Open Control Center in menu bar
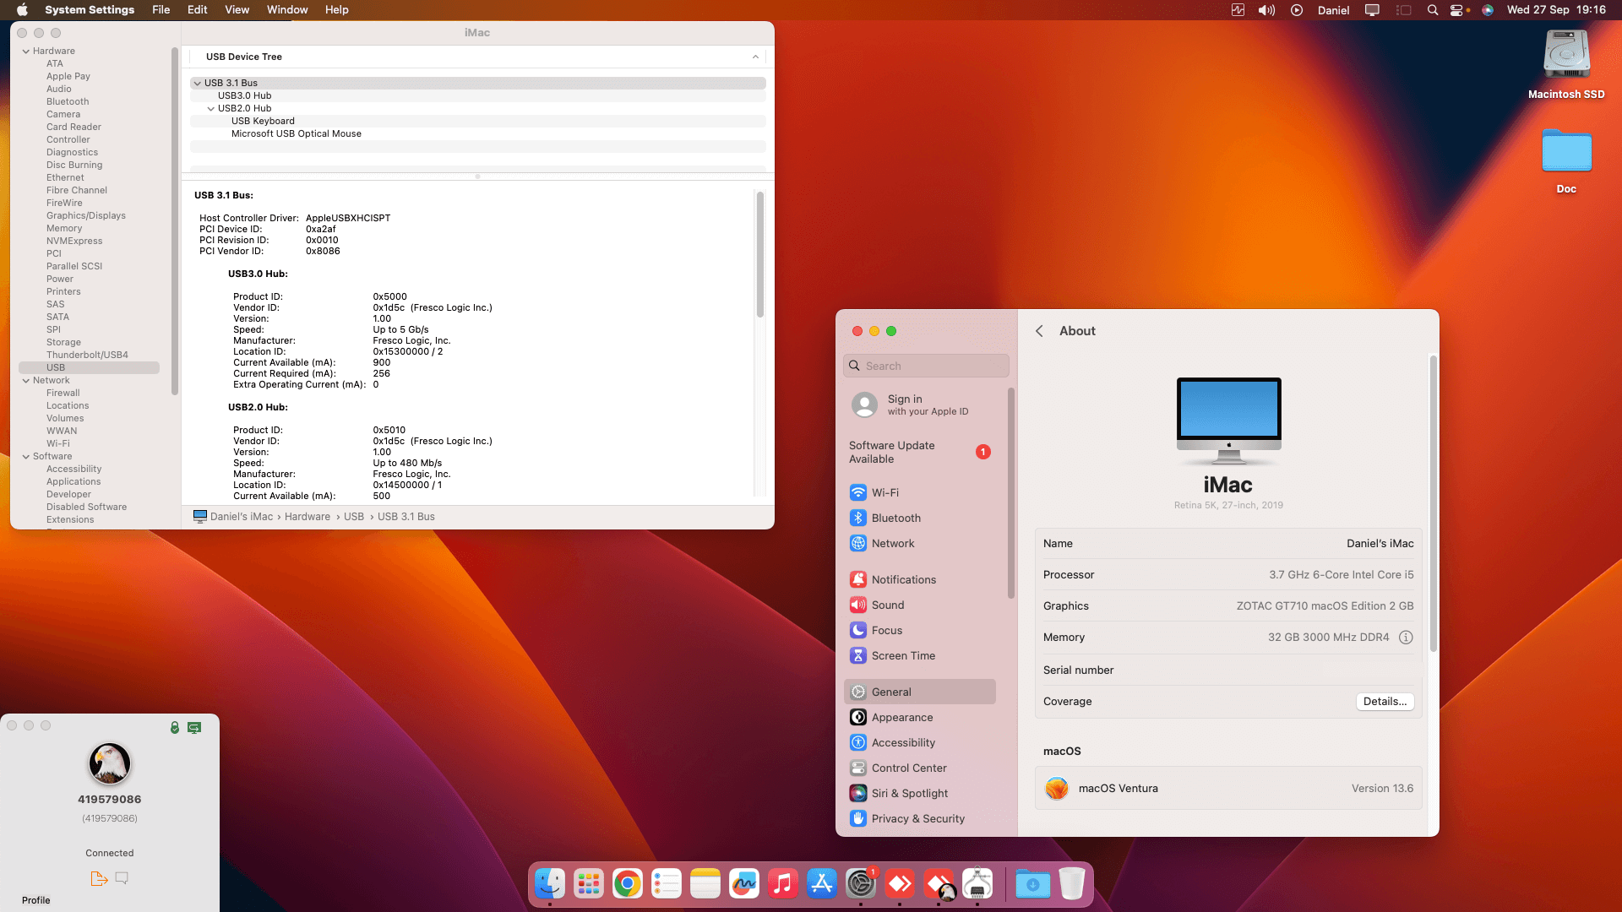Screen dimensions: 1622x912 click(x=1456, y=10)
